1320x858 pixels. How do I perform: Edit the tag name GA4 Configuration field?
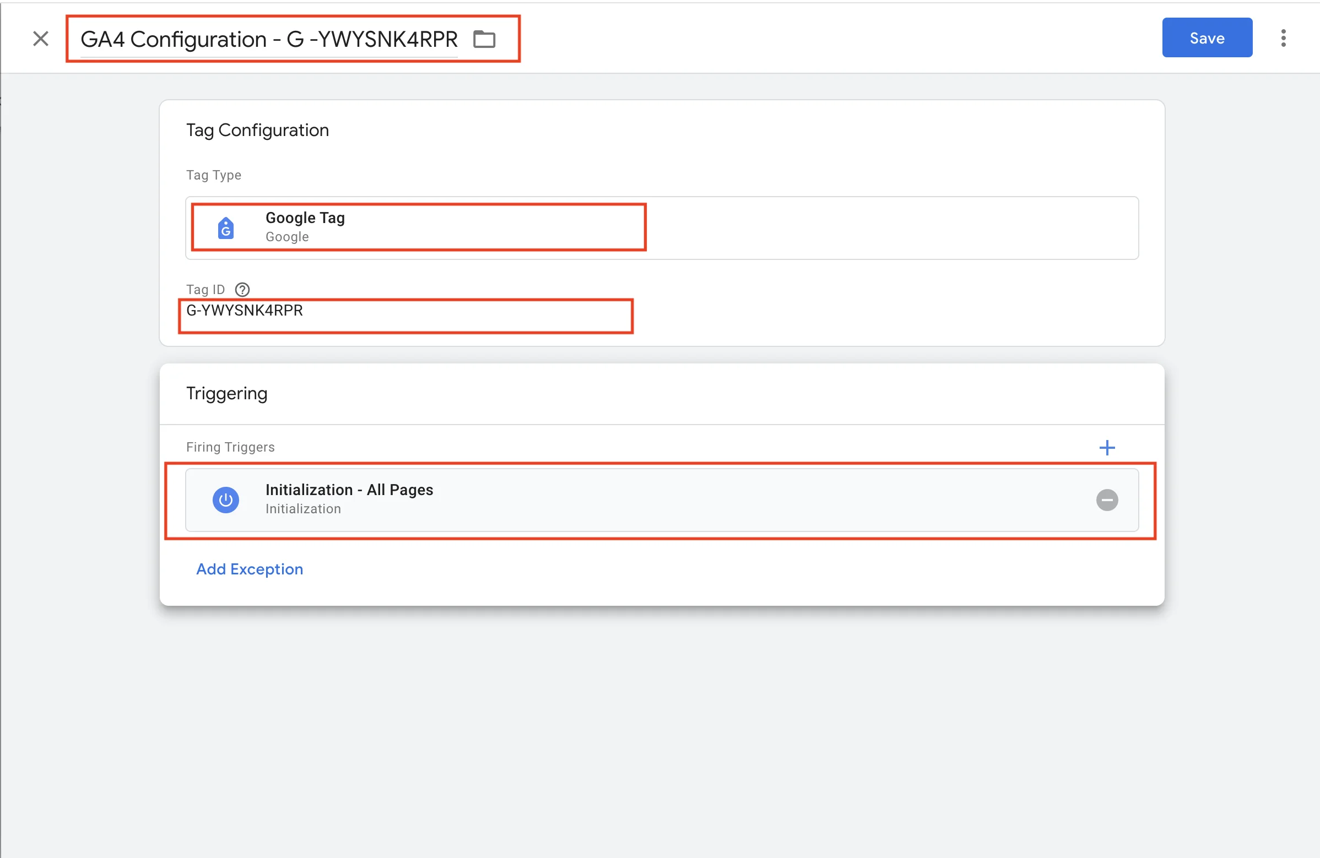[269, 40]
